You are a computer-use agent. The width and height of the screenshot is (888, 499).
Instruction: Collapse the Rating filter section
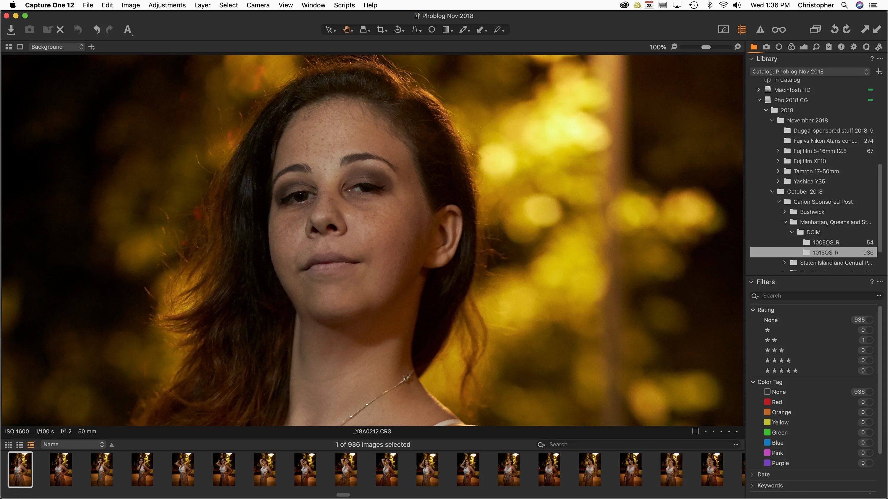[753, 310]
